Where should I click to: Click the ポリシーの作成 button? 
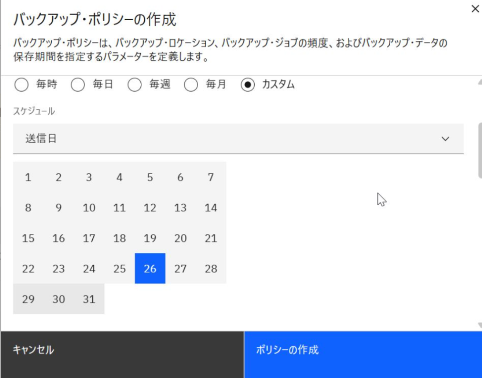point(363,354)
